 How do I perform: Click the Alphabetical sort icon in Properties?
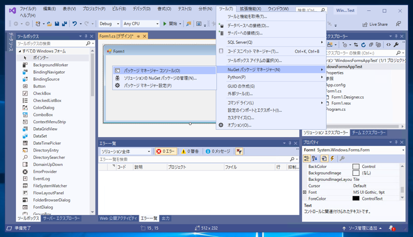314,158
